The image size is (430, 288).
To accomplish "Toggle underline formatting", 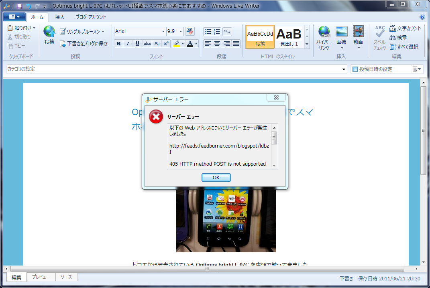I will pos(137,44).
